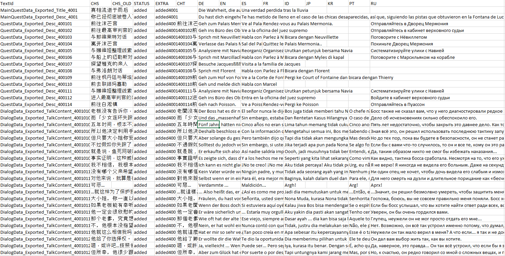Click the STATUS header cell
The width and height of the screenshot is (505, 256).
point(144,3)
